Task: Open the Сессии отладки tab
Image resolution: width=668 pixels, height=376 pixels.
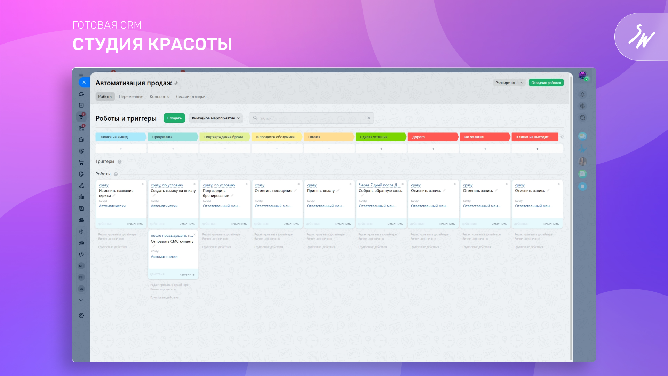Action: pyautogui.click(x=190, y=97)
